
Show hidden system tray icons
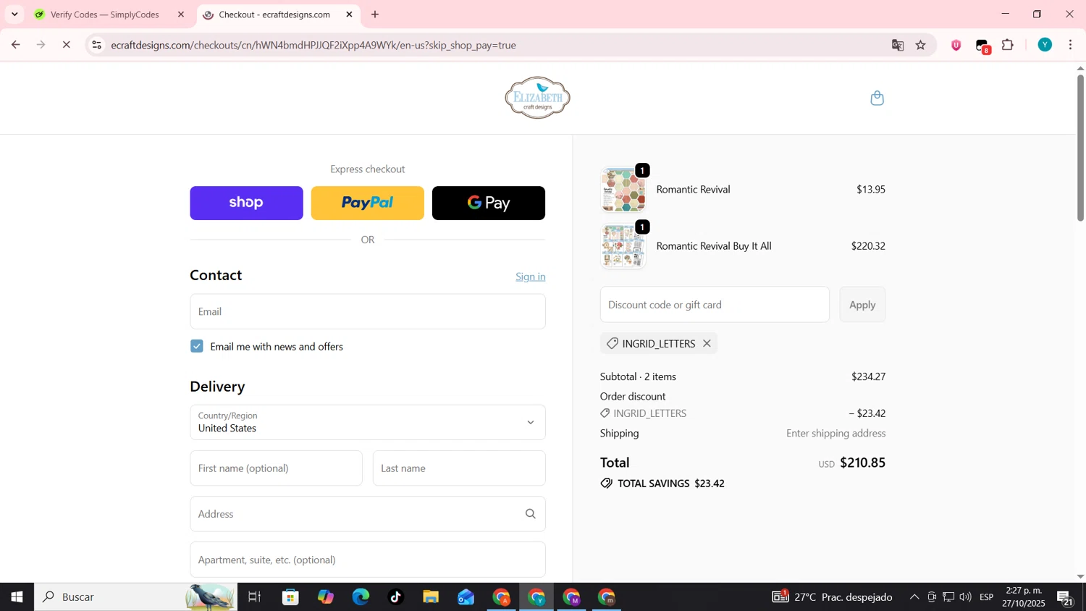pos(914,597)
